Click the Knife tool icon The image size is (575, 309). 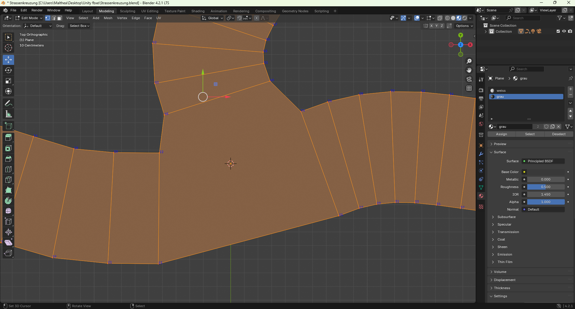point(8,180)
